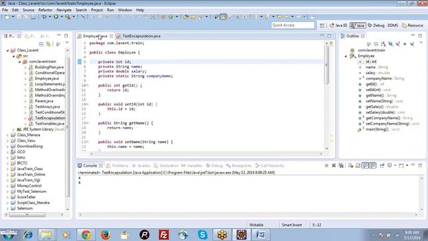
Task: Click the Outline Collapse All icon
Action: [376, 44]
